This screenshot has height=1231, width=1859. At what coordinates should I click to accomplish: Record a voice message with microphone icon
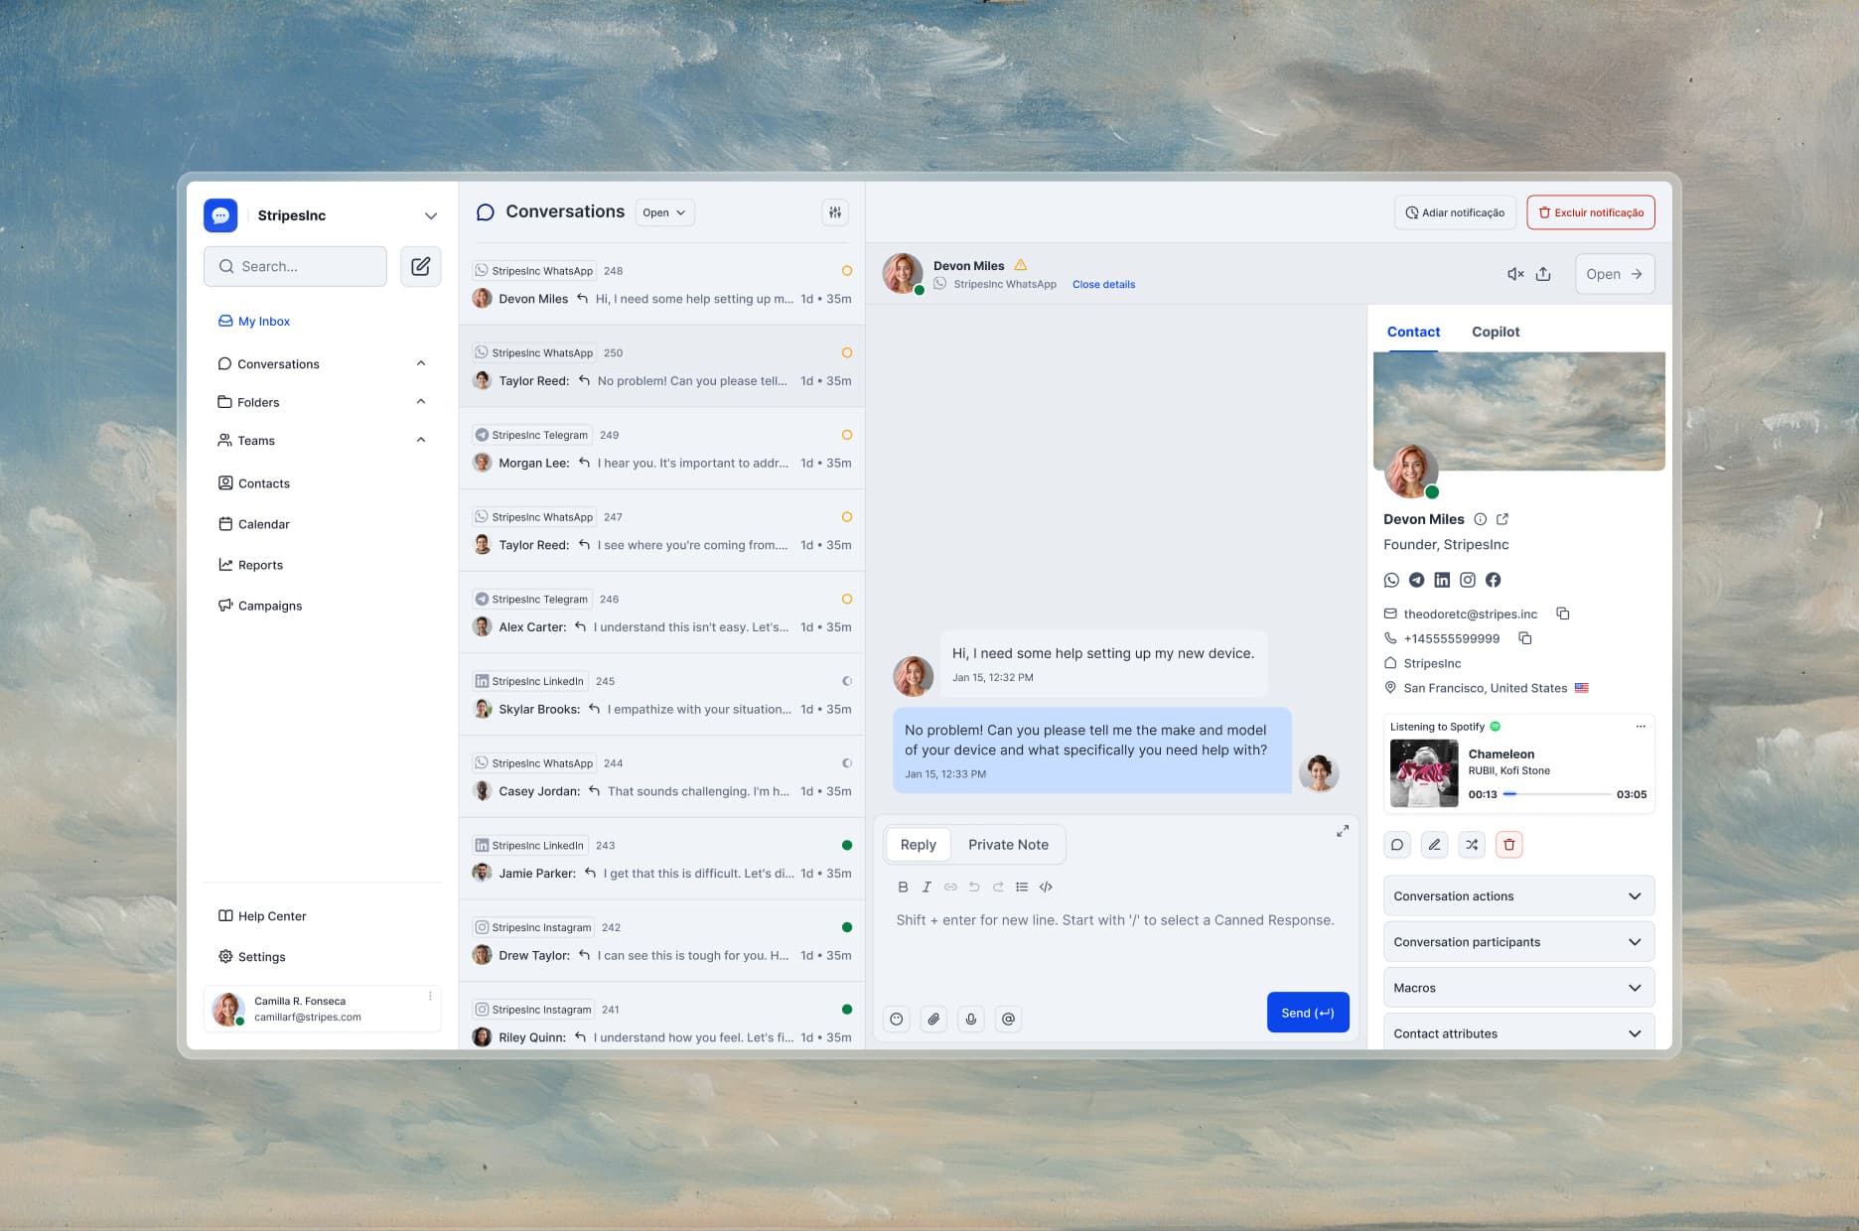971,1019
